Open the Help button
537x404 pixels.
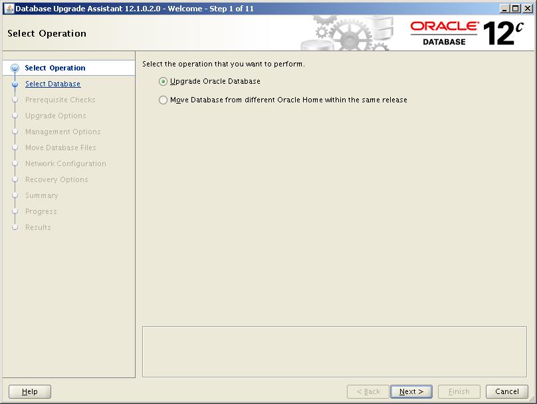(30, 391)
